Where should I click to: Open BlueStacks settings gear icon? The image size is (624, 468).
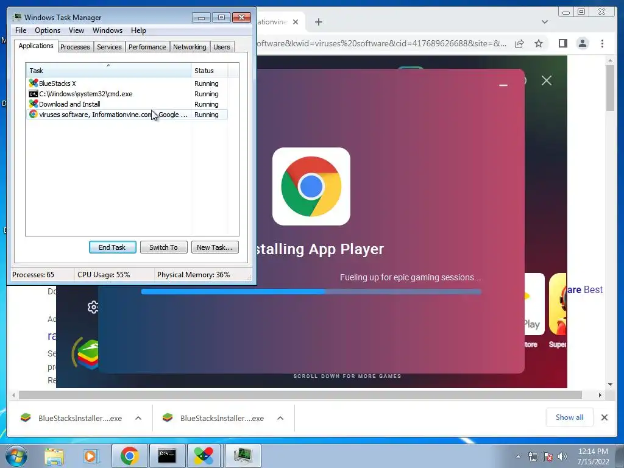93,307
